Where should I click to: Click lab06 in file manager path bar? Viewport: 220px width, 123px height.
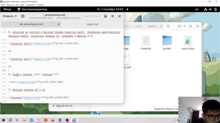139,26
